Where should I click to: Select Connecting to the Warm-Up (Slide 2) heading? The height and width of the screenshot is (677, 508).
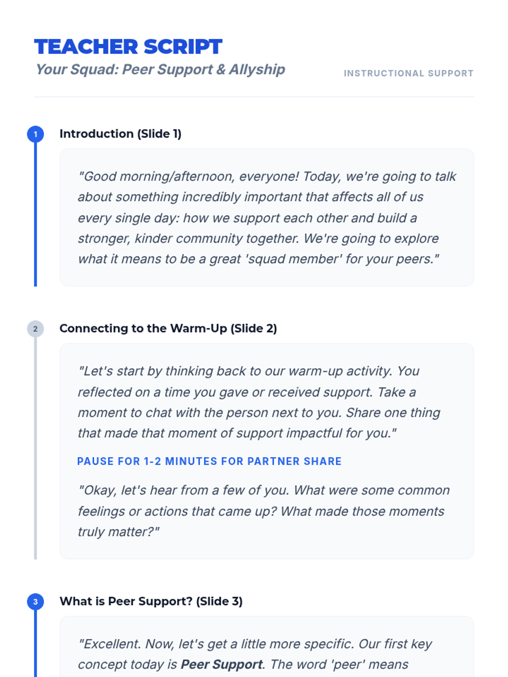tap(168, 328)
